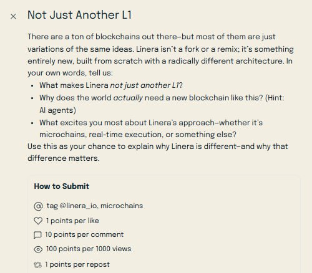Screen dimensions: 312x273
Task: Click bullet "What makes Linera not just another L1?"
Action: click(111, 85)
